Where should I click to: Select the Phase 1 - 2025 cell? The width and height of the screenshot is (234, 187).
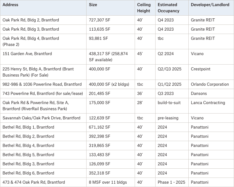[x=171, y=182]
